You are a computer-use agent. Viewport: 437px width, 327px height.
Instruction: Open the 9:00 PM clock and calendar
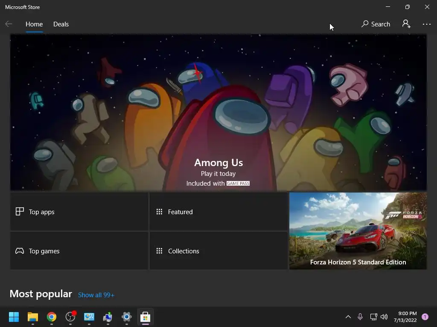[405, 317]
